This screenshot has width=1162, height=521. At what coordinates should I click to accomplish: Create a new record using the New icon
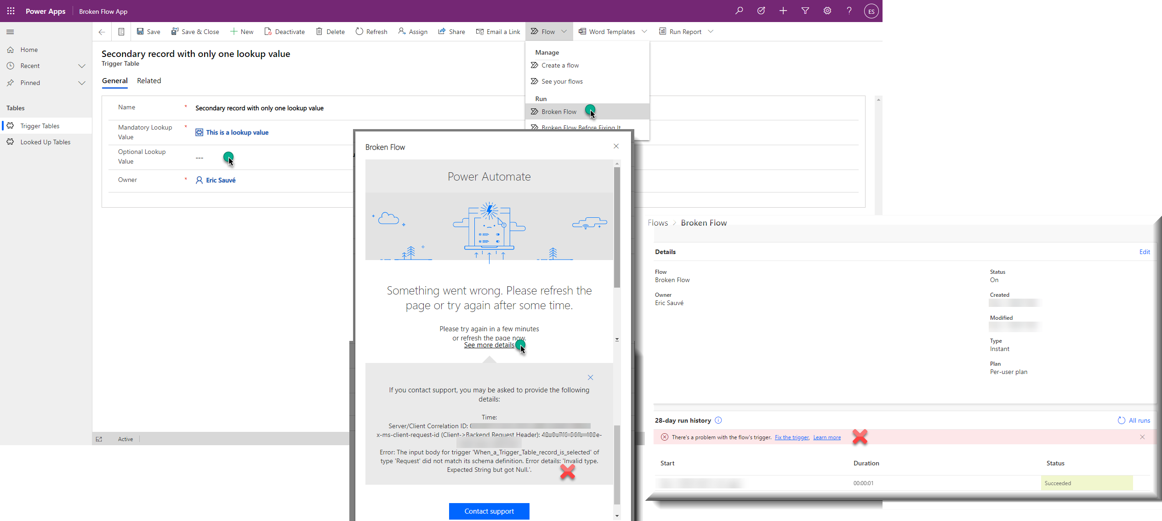pos(242,31)
